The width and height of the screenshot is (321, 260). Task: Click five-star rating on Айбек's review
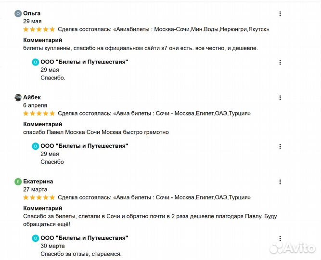point(39,113)
